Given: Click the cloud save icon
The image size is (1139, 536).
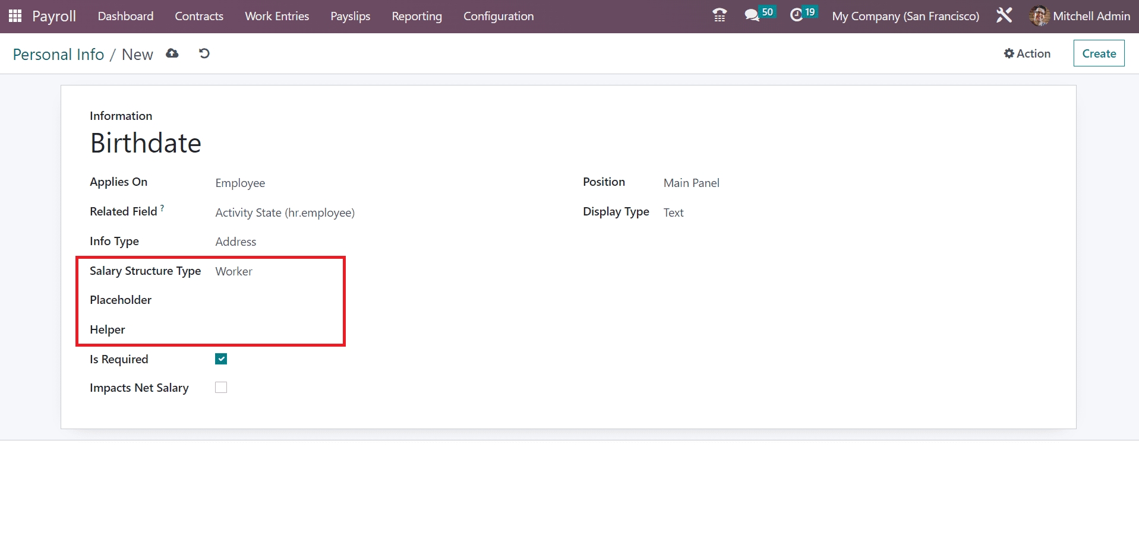Looking at the screenshot, I should (x=172, y=53).
